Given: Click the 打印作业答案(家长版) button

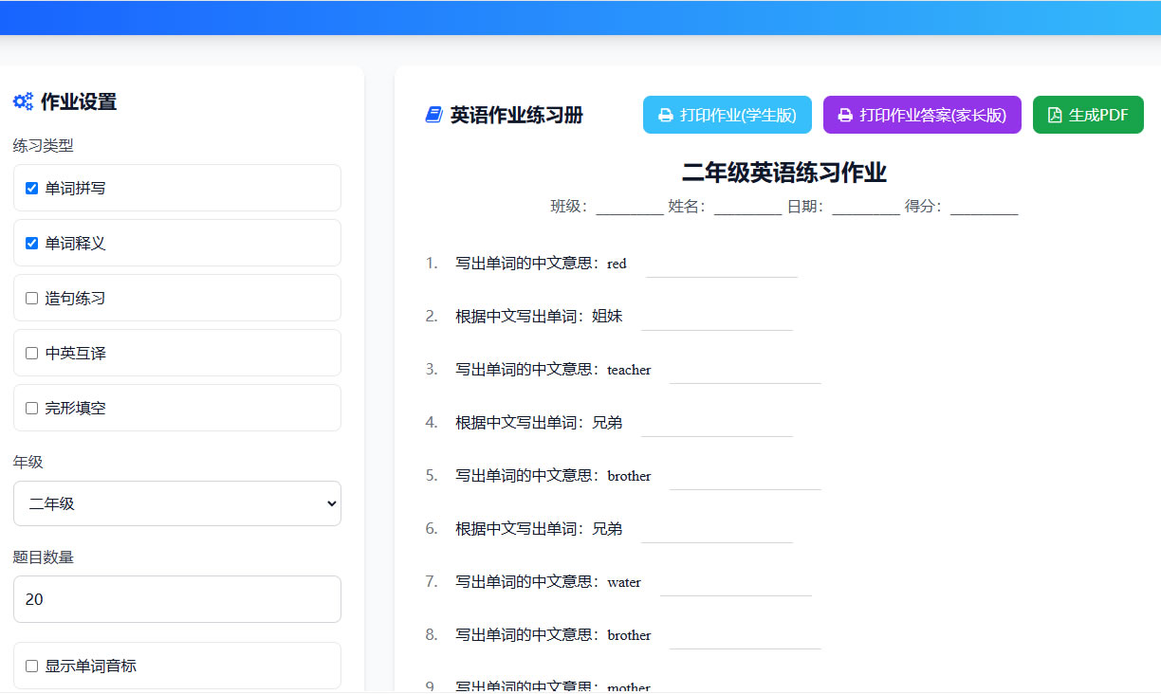Looking at the screenshot, I should (921, 114).
